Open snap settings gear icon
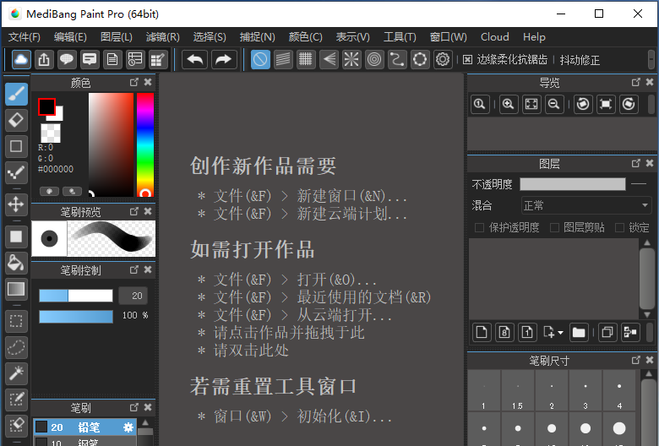Screen dimensions: 659x446 pyautogui.click(x=443, y=59)
